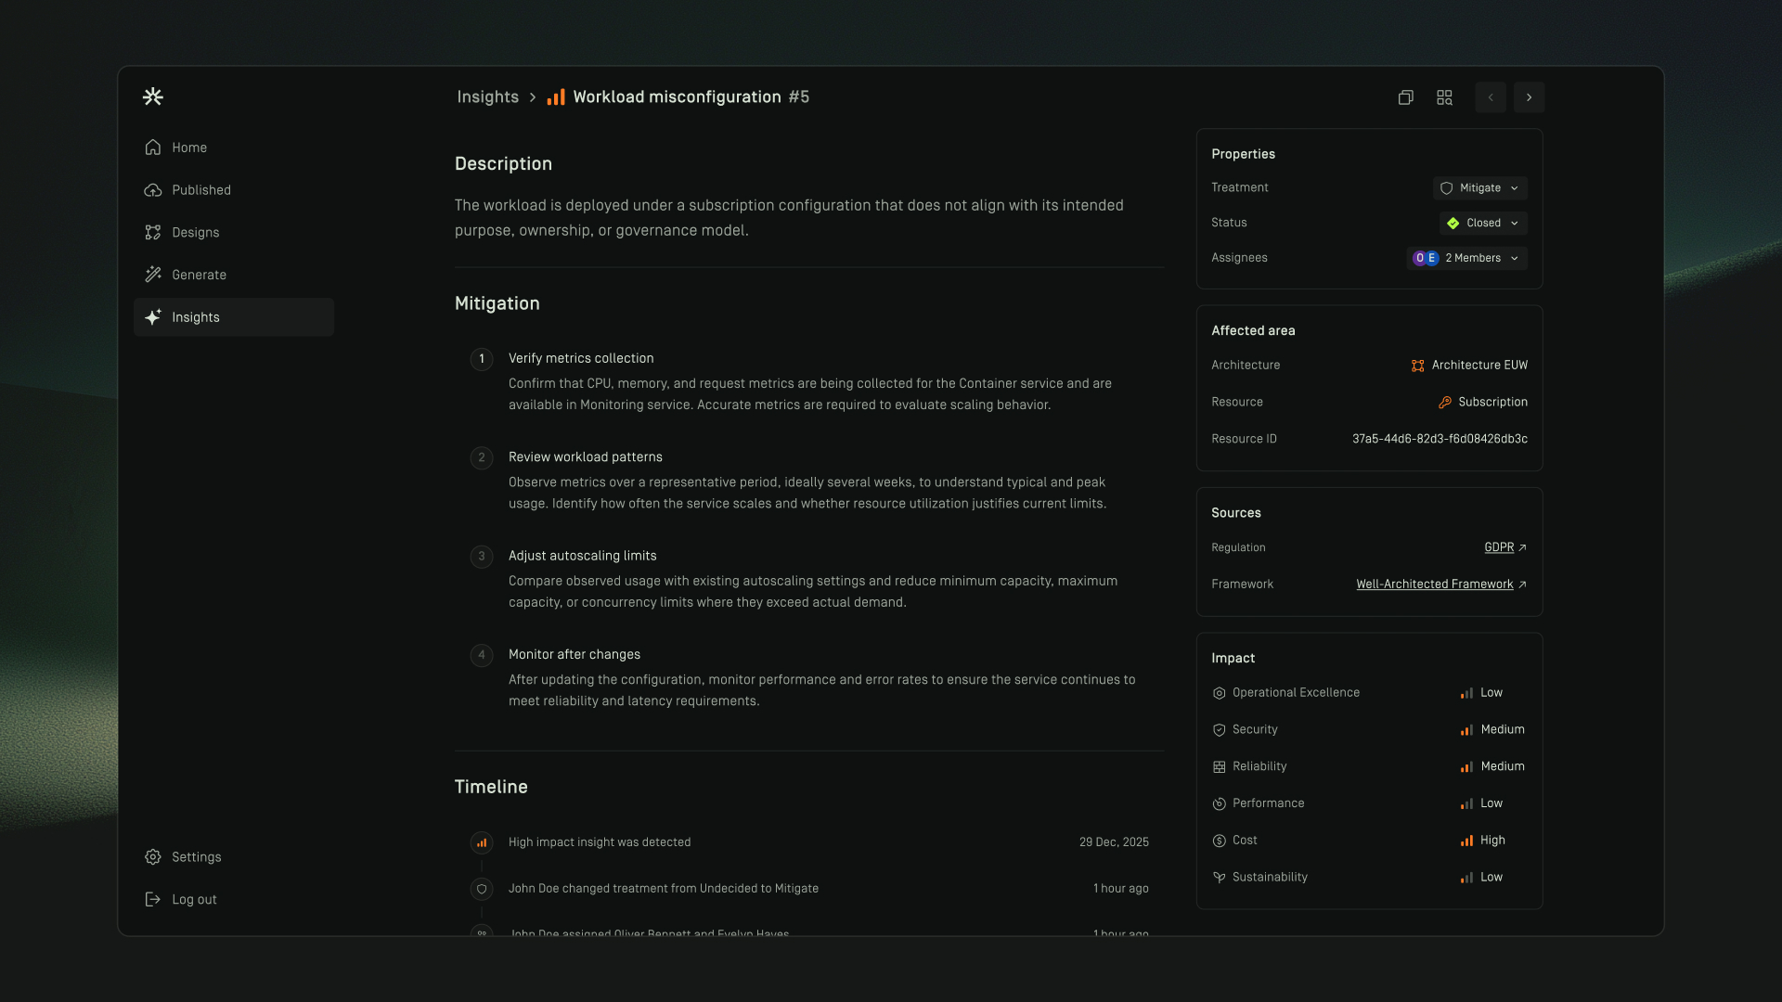Click the asterisk app logo
The image size is (1782, 1002).
click(153, 96)
